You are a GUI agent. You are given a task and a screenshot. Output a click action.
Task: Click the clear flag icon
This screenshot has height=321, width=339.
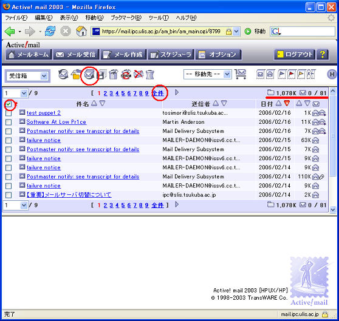(311, 75)
